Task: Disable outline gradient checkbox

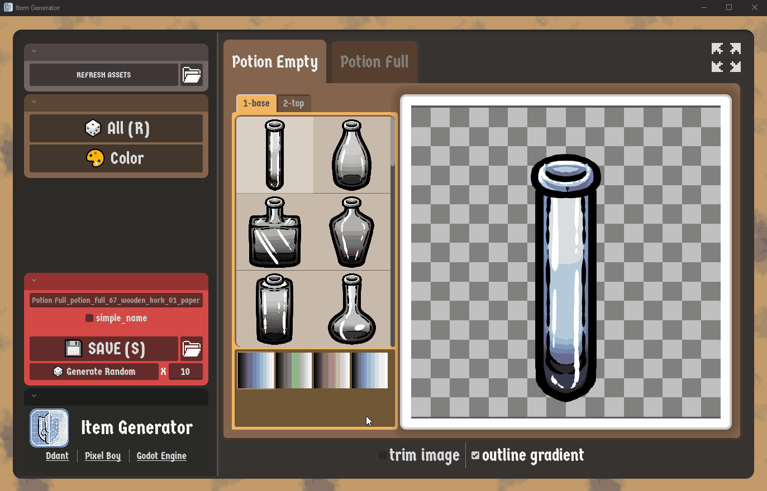Action: (475, 455)
